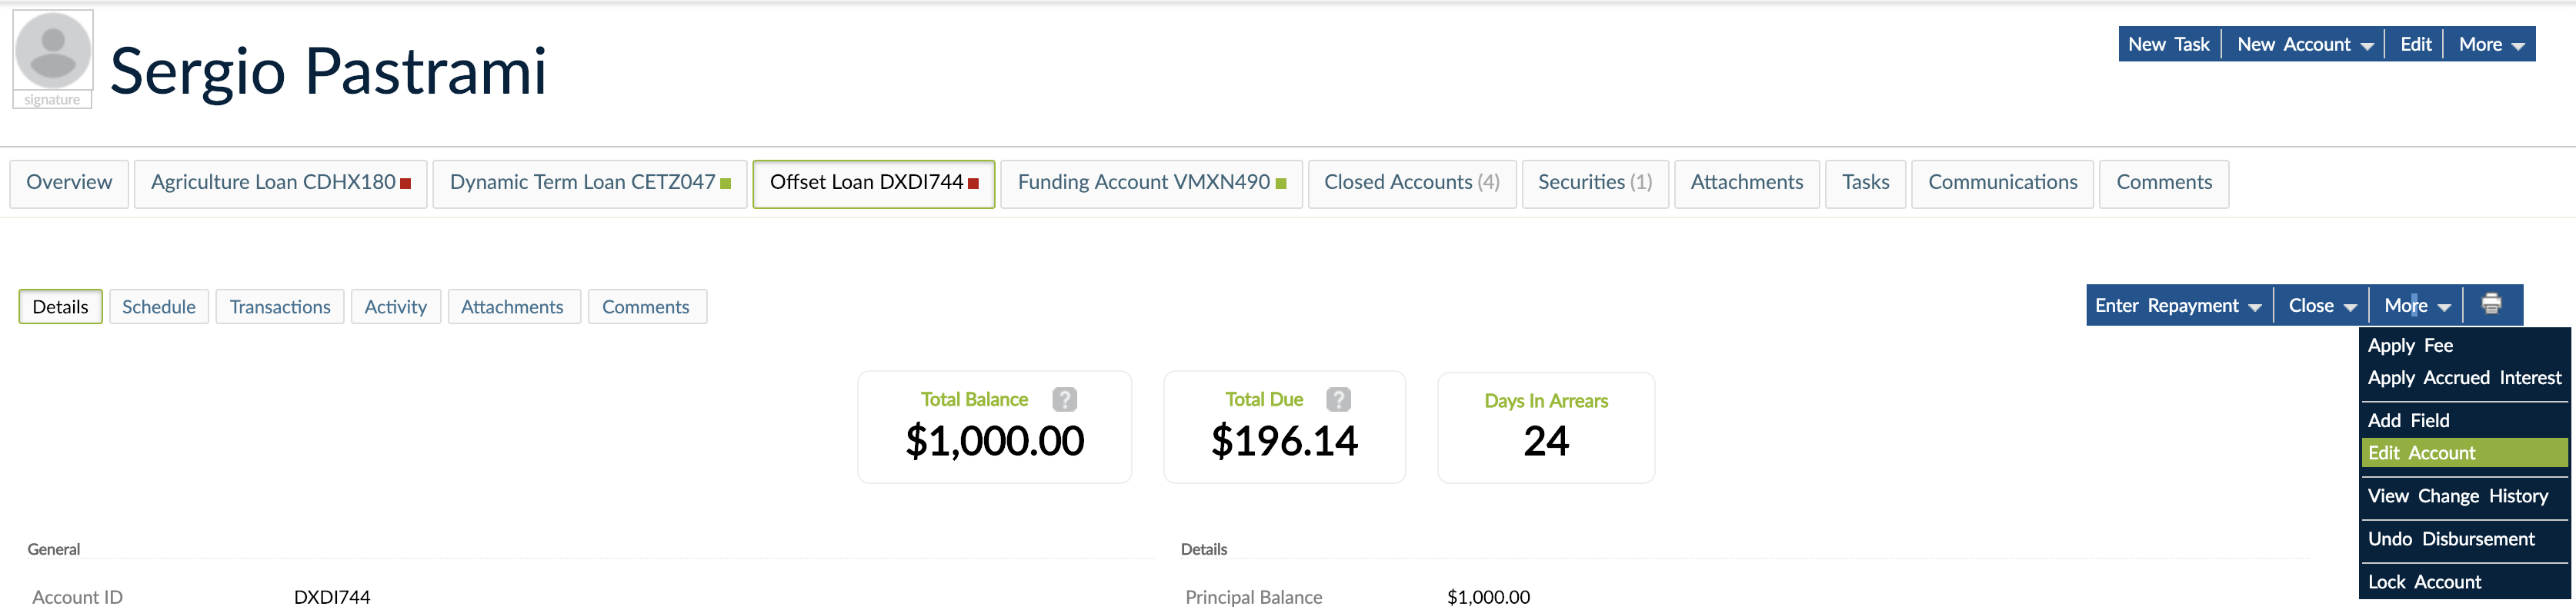Select Edit Account from the menu

2421,452
